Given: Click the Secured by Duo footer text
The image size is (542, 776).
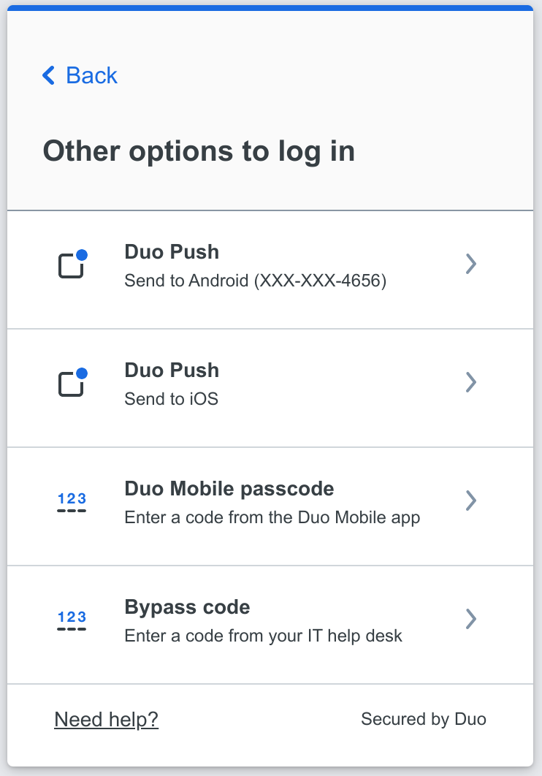Looking at the screenshot, I should pos(424,719).
